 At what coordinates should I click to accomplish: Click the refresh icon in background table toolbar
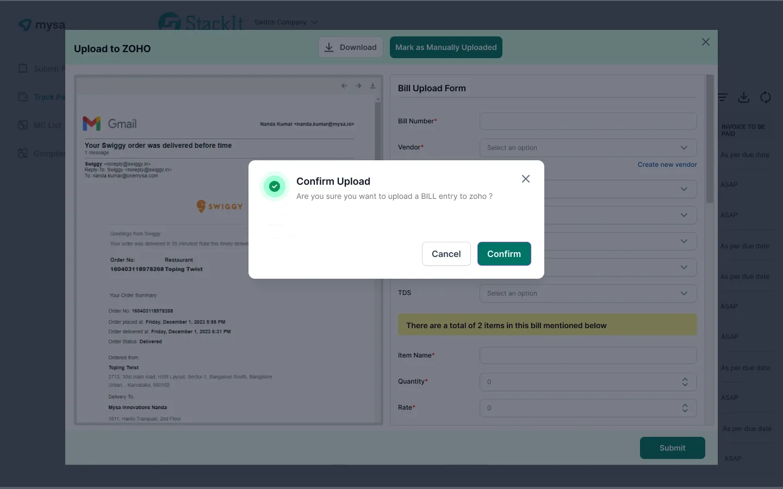pyautogui.click(x=766, y=97)
